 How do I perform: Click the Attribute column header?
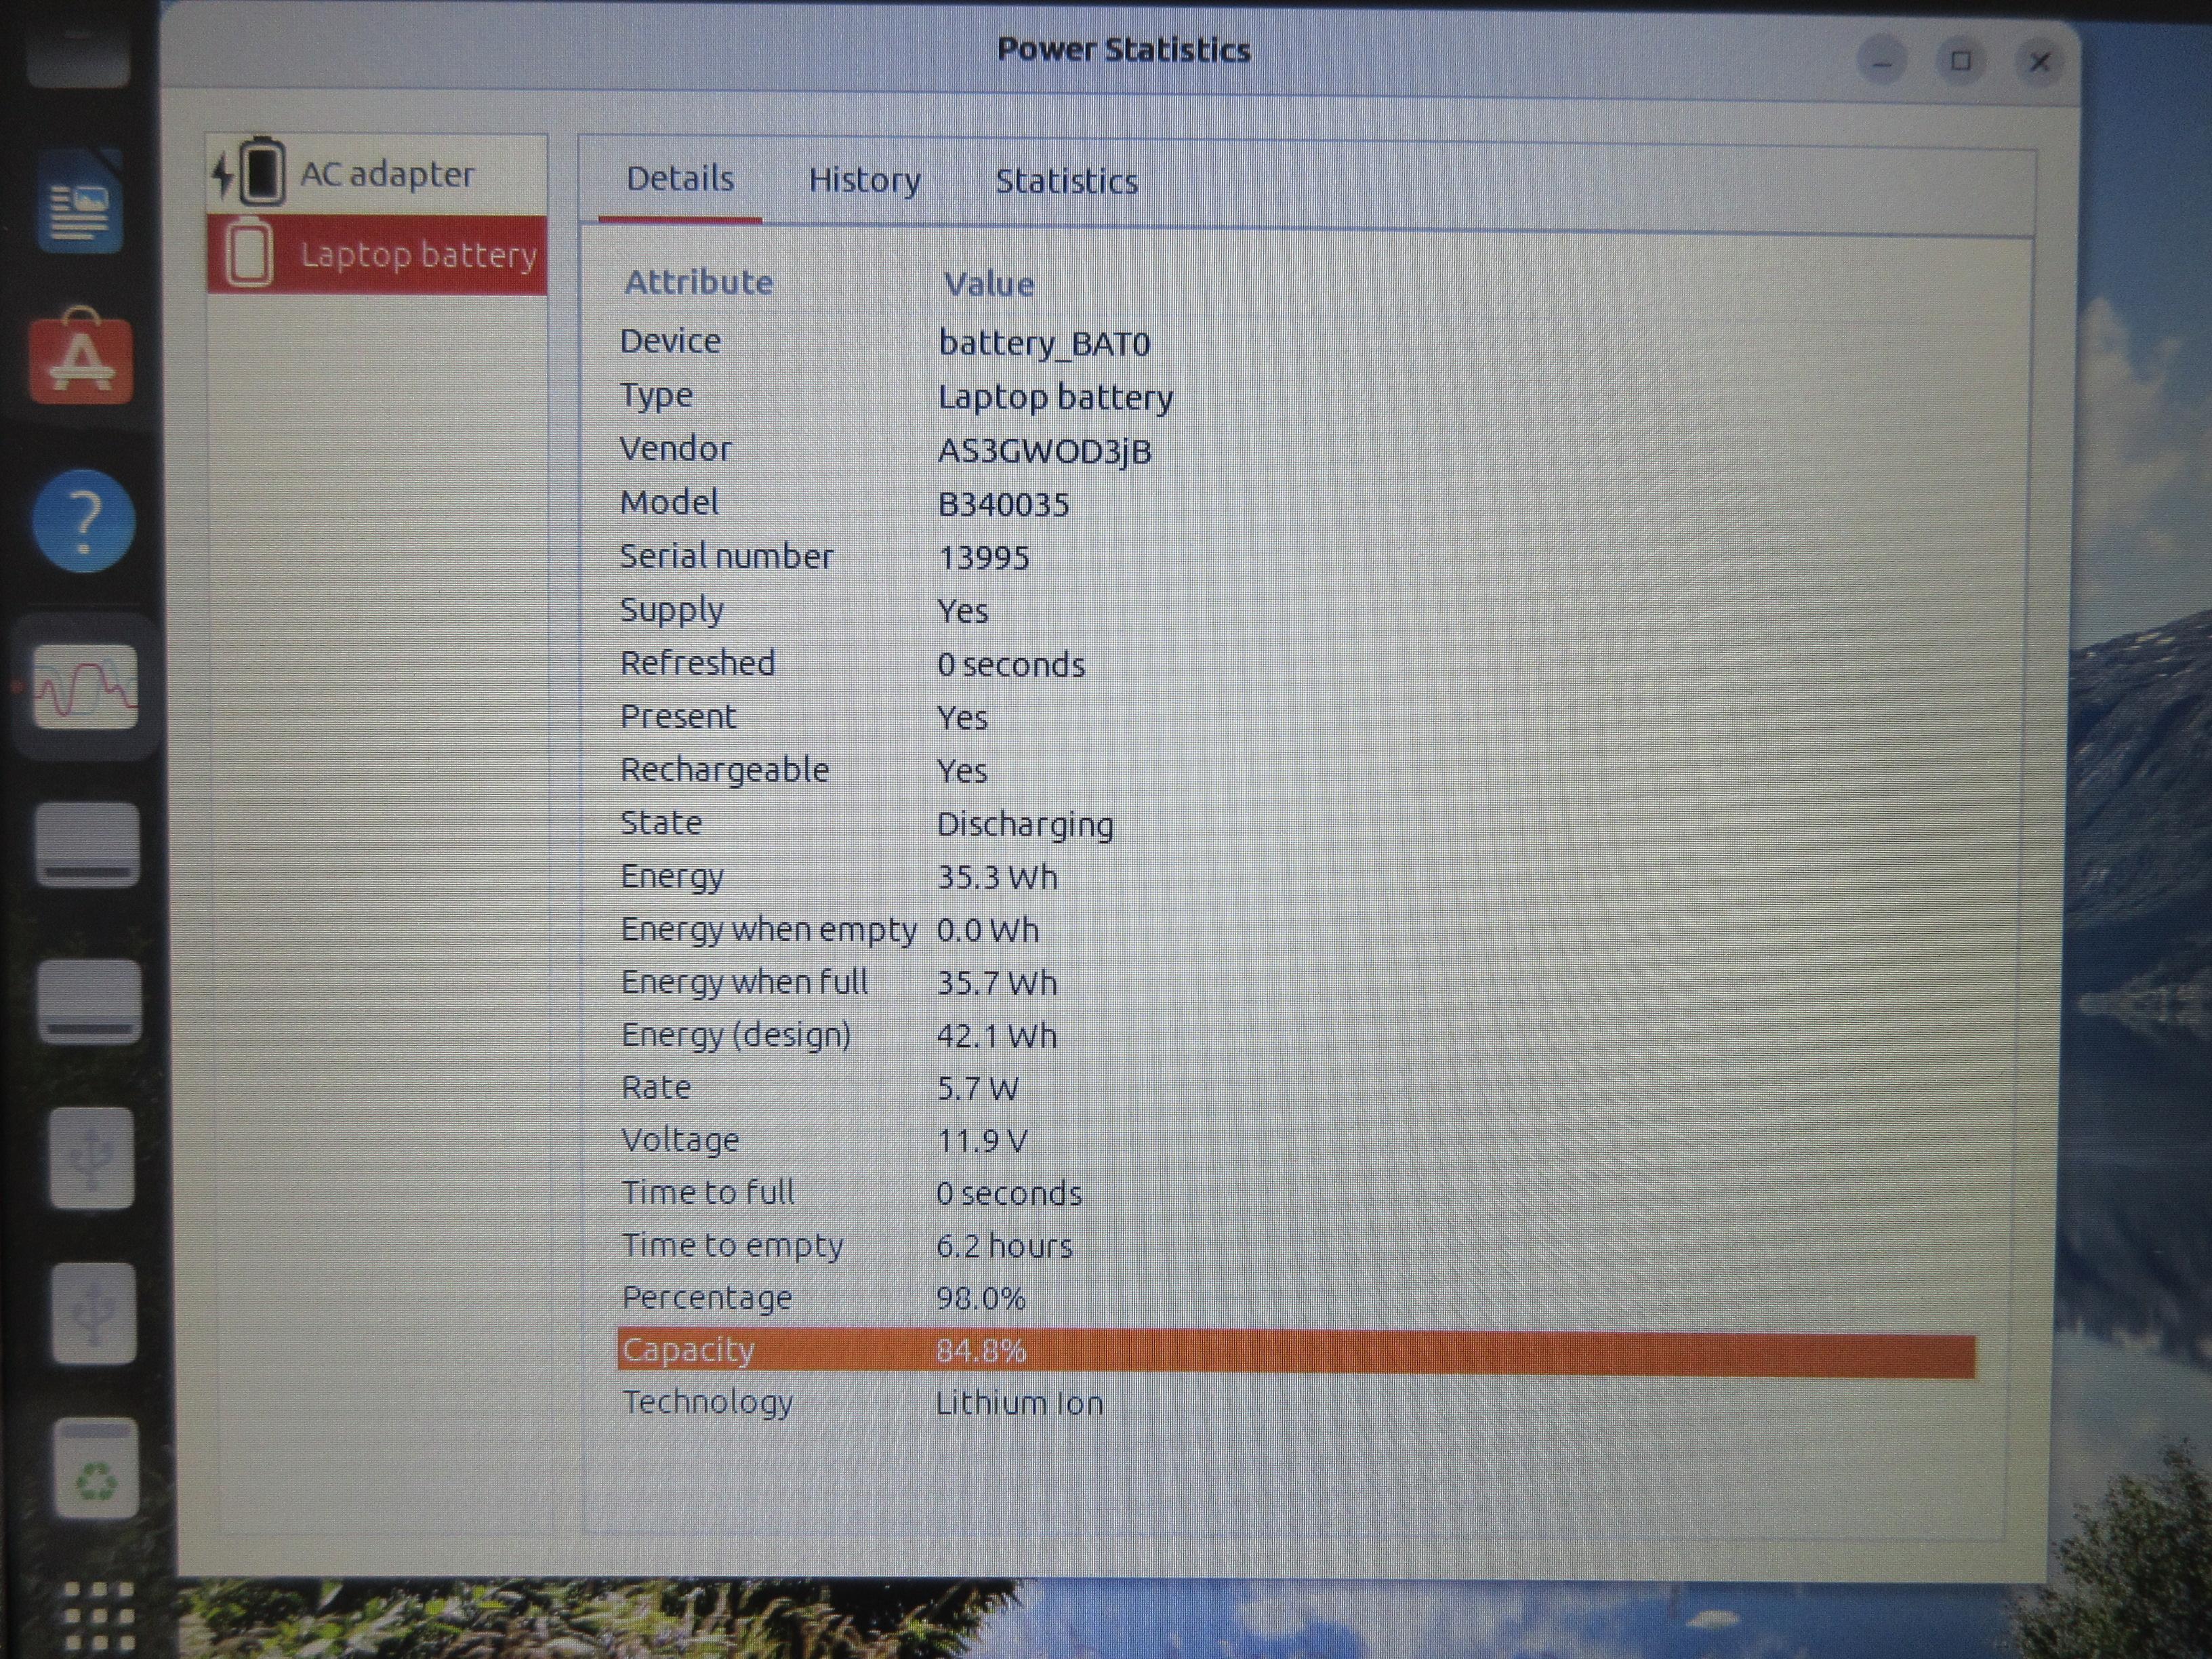pos(699,282)
